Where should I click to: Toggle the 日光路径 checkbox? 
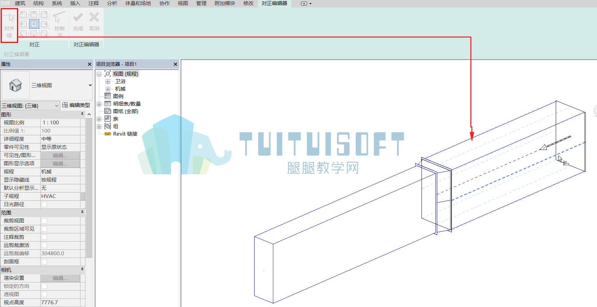pyautogui.click(x=44, y=204)
